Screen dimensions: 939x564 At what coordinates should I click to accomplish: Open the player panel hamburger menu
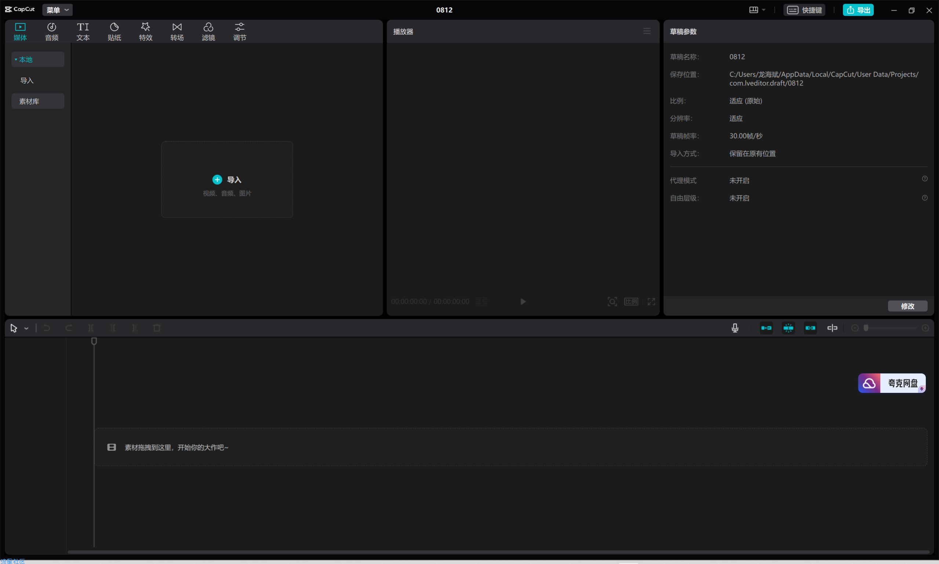[647, 31]
